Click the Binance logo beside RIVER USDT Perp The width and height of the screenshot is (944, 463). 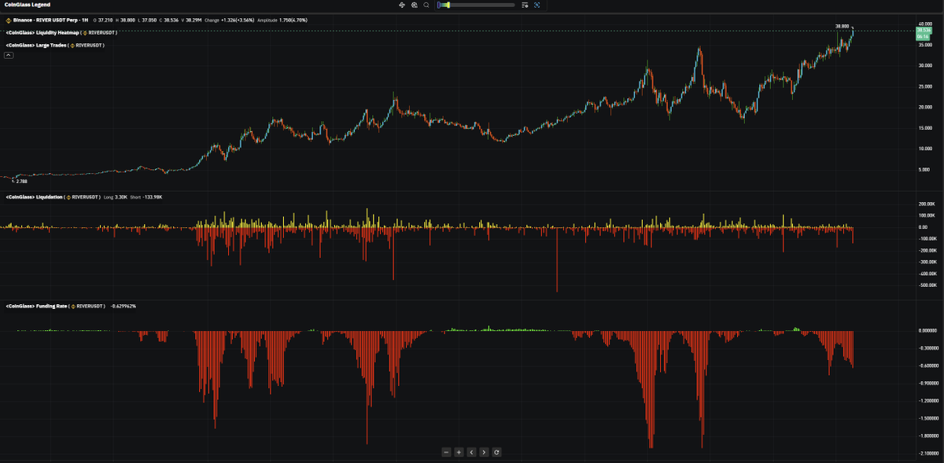click(9, 19)
